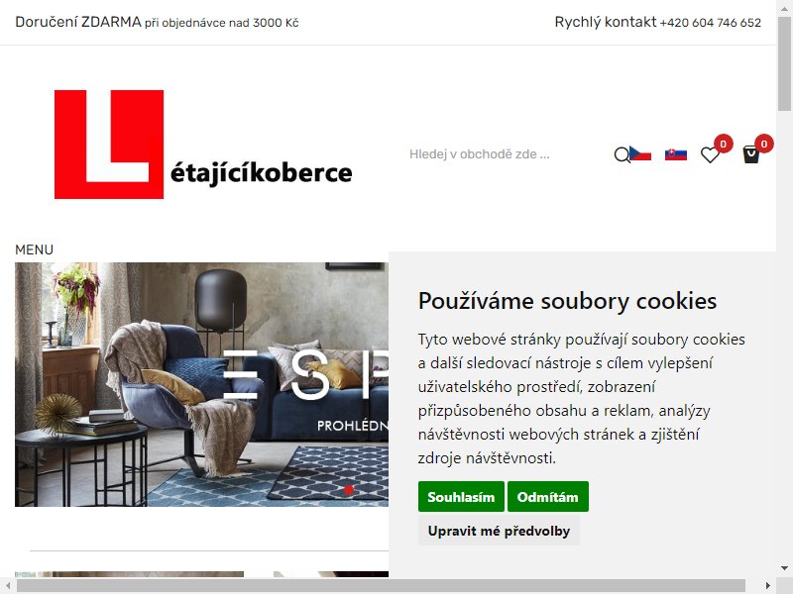Call the Rychlý kontakt phone number
793x594 pixels.
(x=710, y=23)
